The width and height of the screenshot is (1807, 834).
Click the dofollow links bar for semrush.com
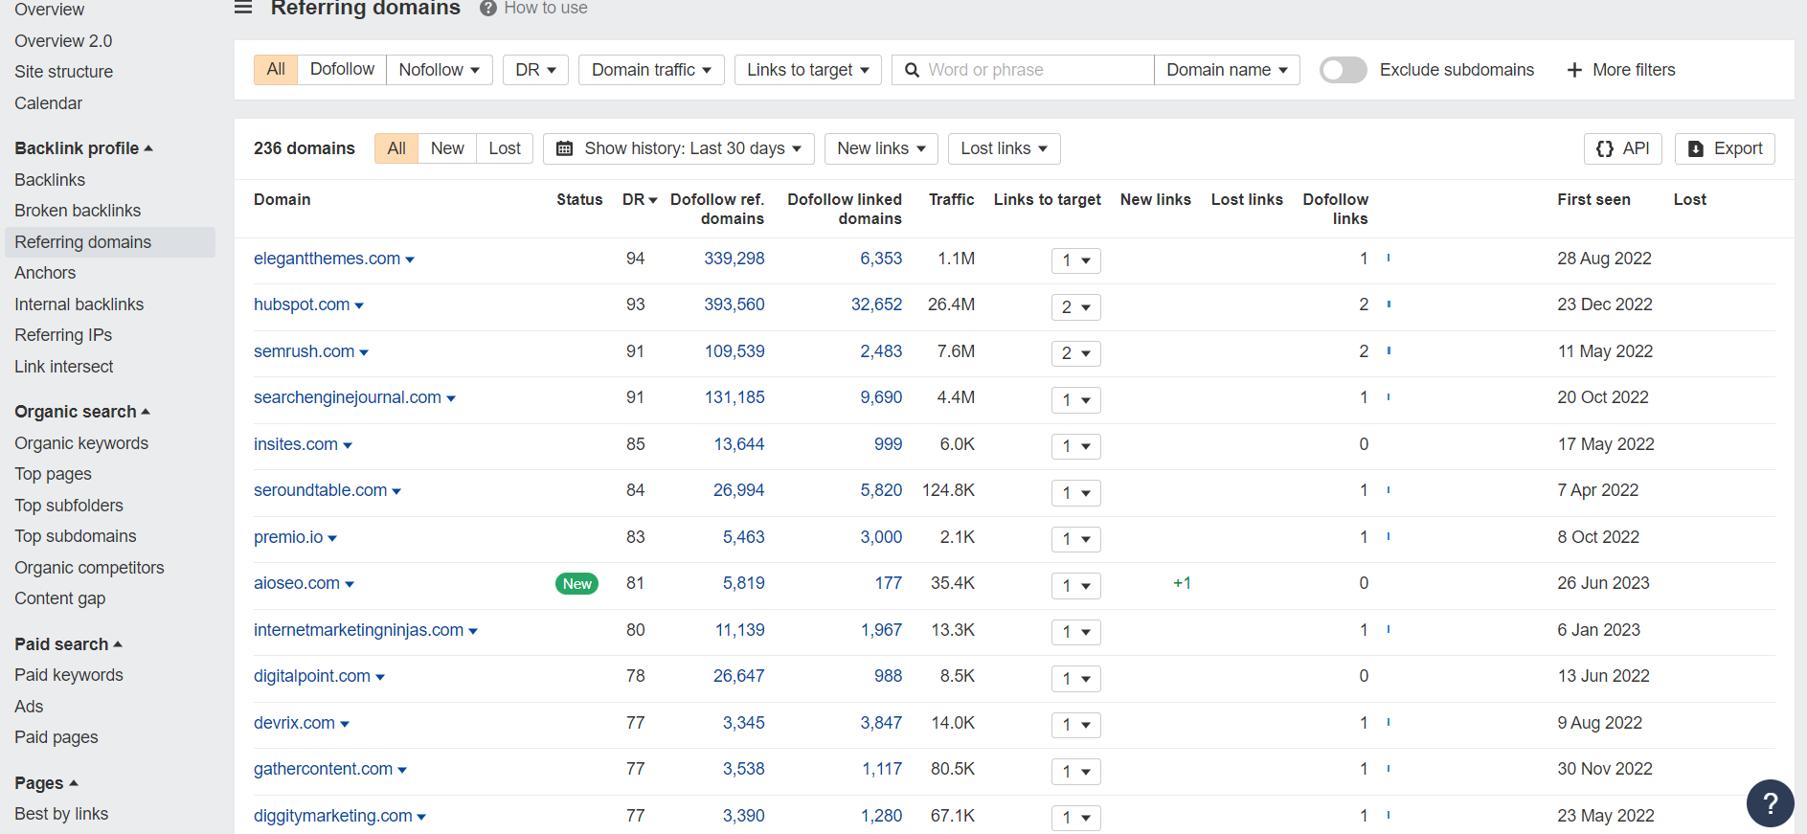pyautogui.click(x=1389, y=351)
